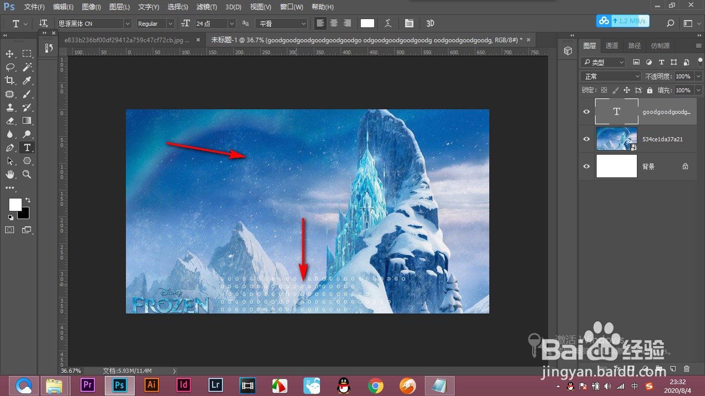Viewport: 705px width, 396px height.
Task: Toggle lock position (move arrows)
Action: pyautogui.click(x=627, y=90)
